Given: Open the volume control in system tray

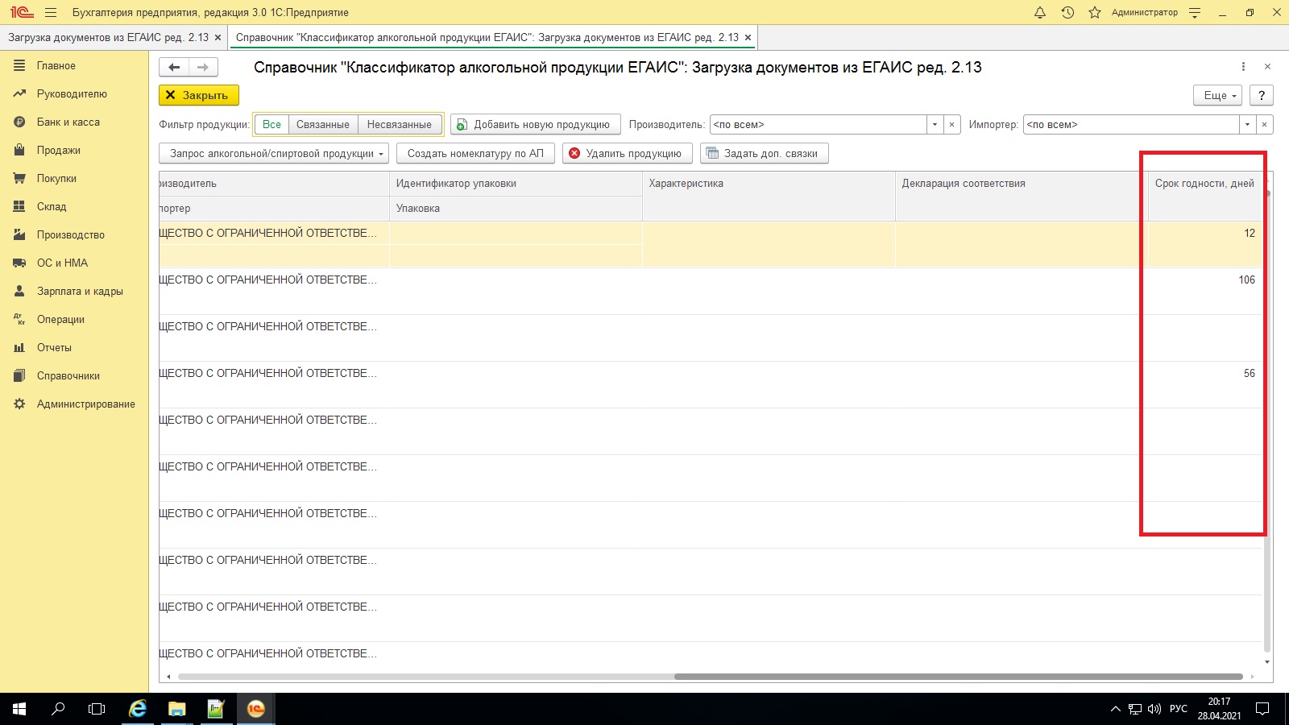Looking at the screenshot, I should point(1154,709).
